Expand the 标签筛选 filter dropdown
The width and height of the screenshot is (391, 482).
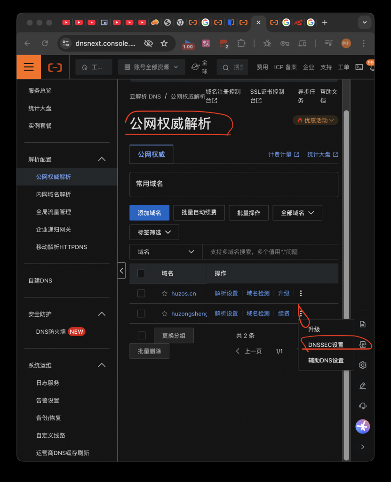point(154,232)
